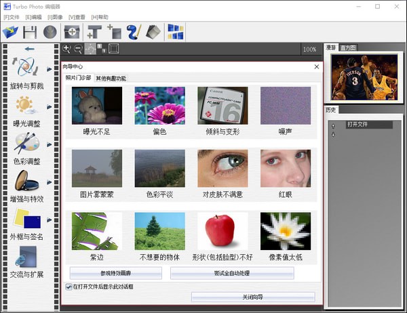Open the [F]文件 menu
Image resolution: width=407 pixels, height=313 pixels.
coord(12,16)
